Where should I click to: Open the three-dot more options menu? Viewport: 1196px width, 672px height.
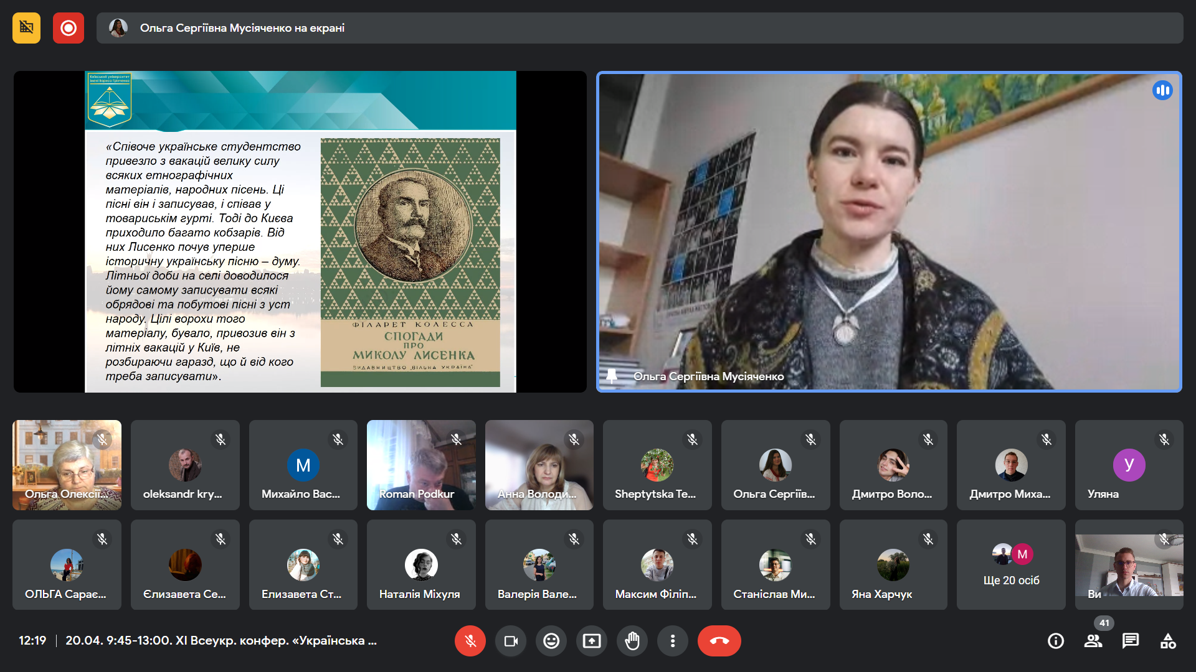tap(672, 641)
